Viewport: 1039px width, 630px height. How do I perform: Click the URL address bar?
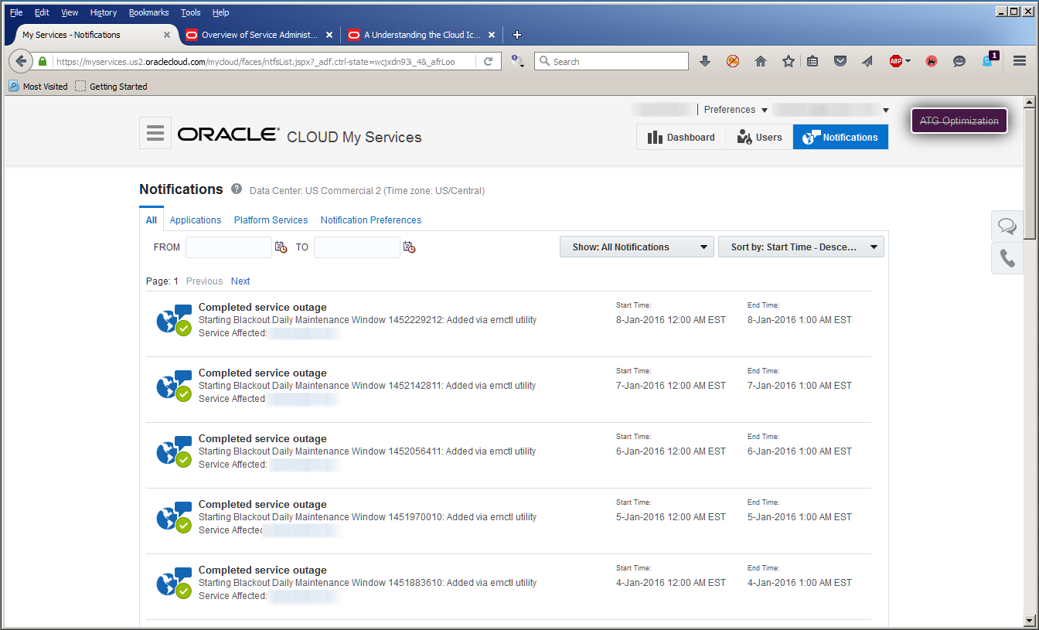[263, 61]
